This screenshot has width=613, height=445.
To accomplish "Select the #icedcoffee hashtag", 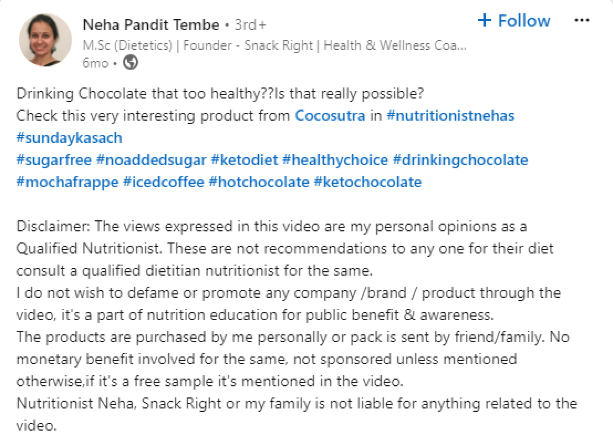I will pyautogui.click(x=163, y=182).
